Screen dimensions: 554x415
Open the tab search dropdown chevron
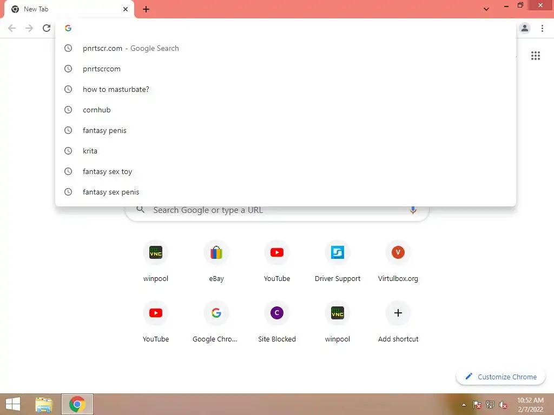[x=486, y=9]
